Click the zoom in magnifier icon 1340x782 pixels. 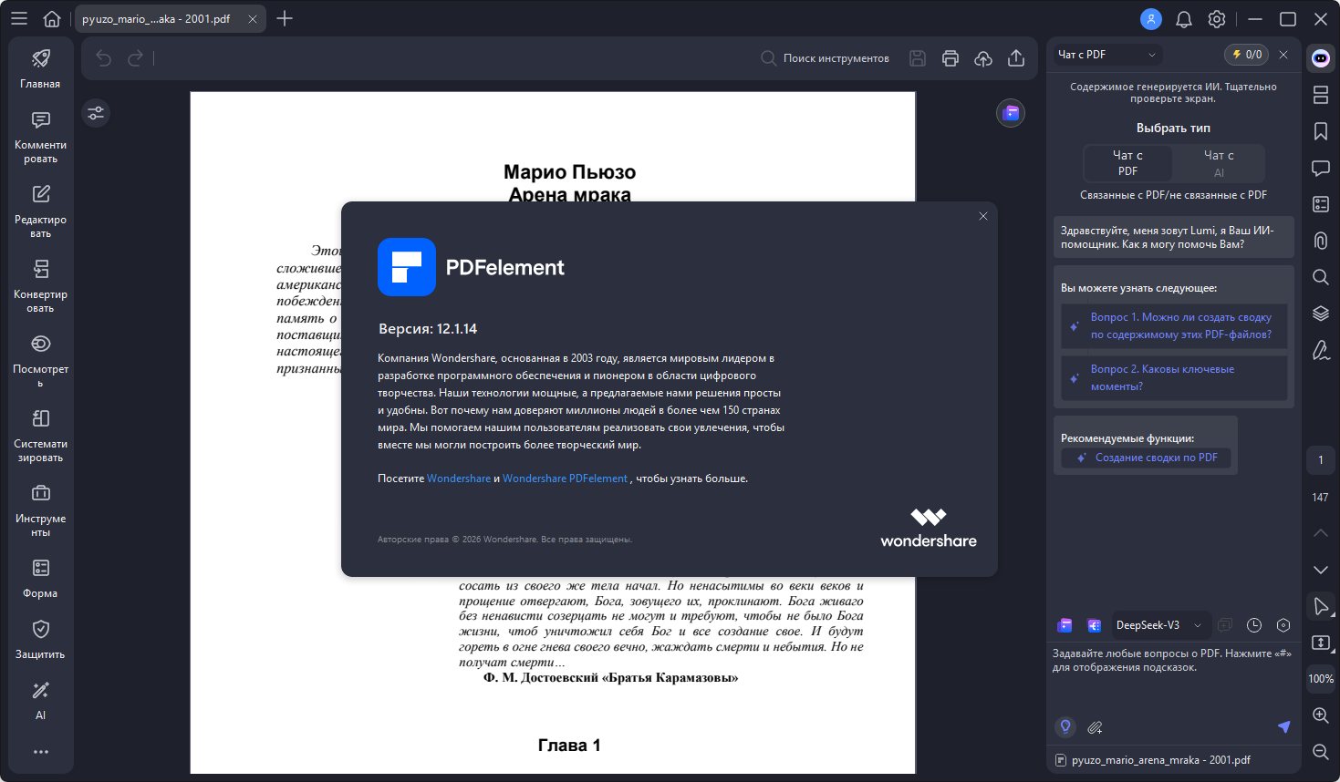pos(1320,715)
